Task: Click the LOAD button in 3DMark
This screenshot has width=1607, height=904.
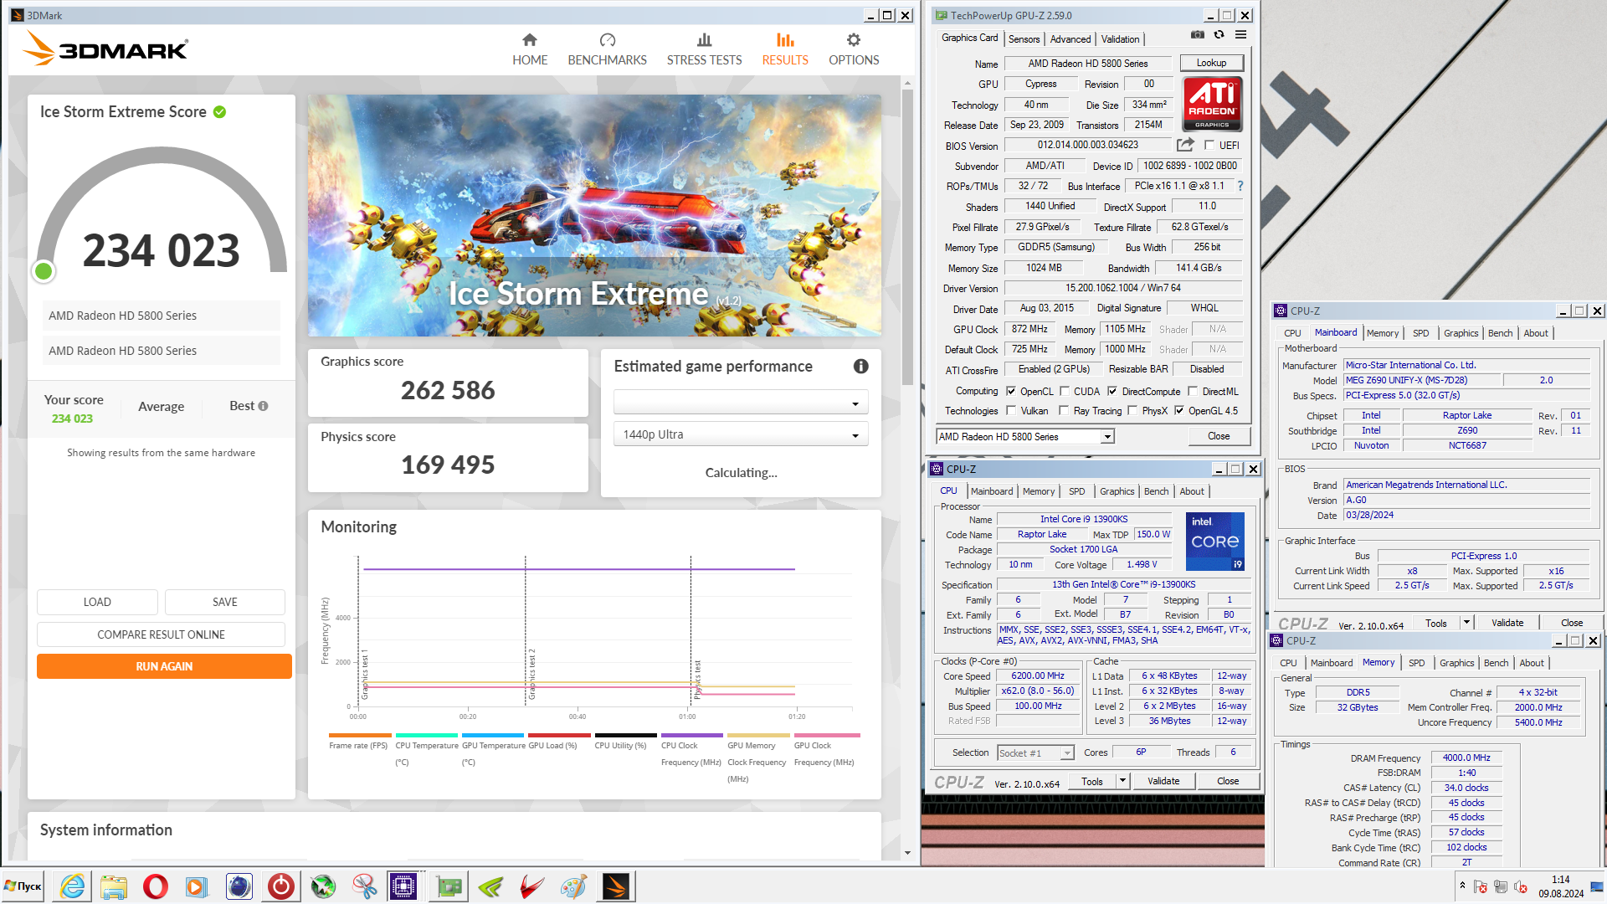Action: [x=97, y=602]
